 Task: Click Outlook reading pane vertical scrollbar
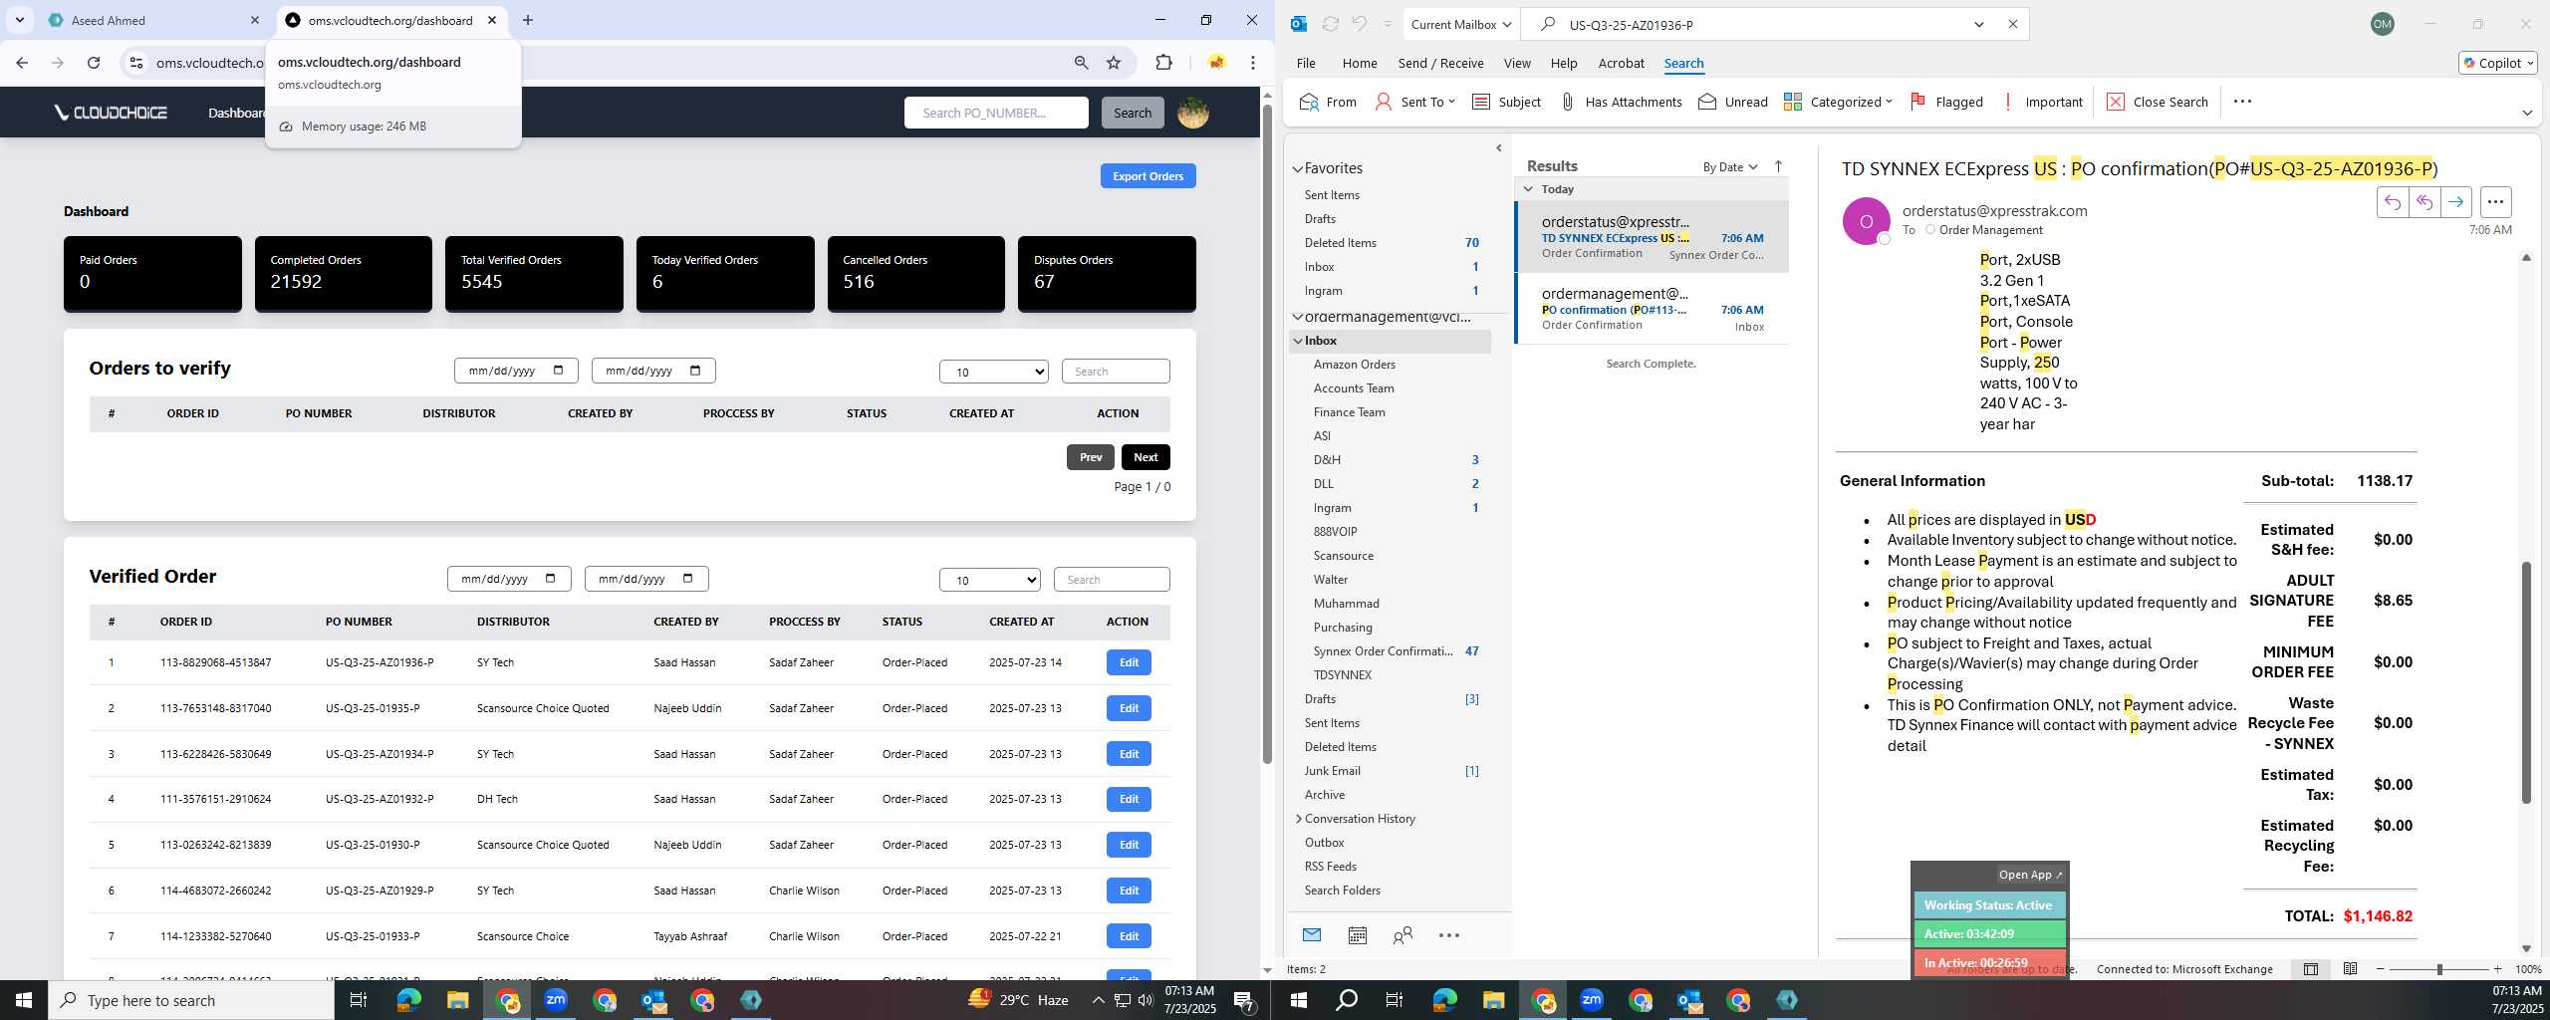(2526, 682)
